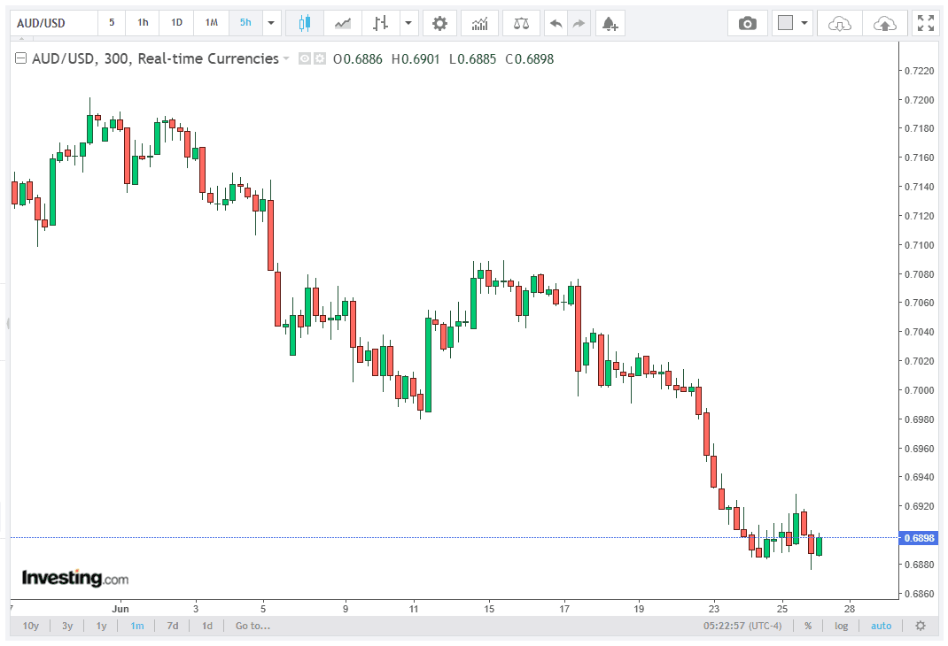Switch to the area chart style icon
This screenshot has height=646, width=948.
point(343,24)
